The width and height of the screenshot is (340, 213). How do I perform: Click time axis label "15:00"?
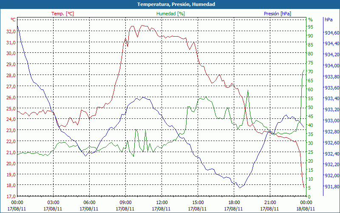198,203
